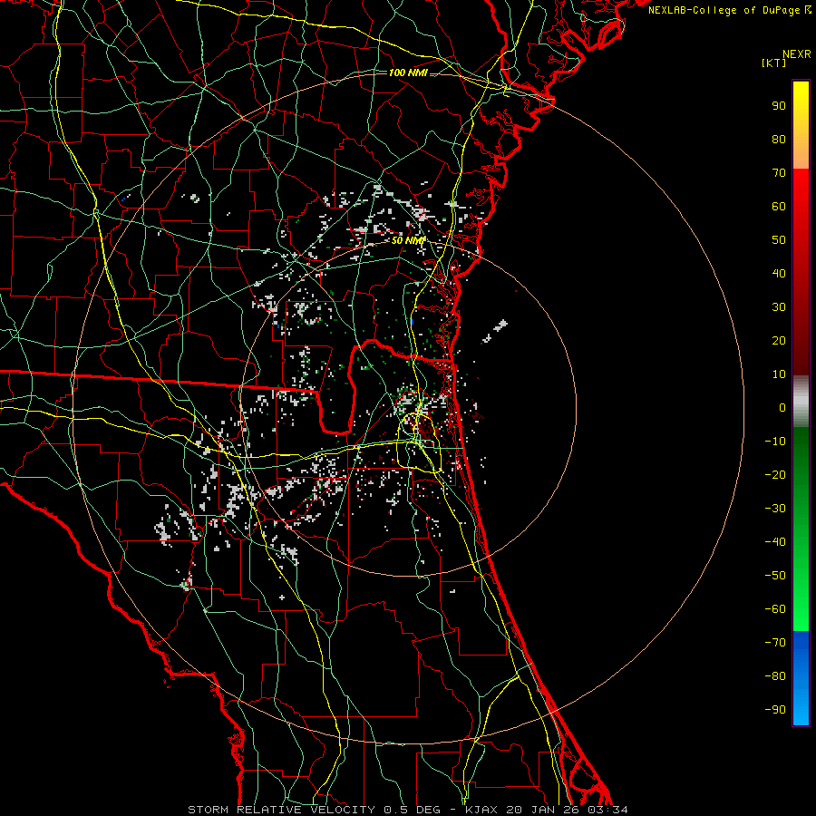
Task: Click the -70 scale value
Action: [775, 643]
